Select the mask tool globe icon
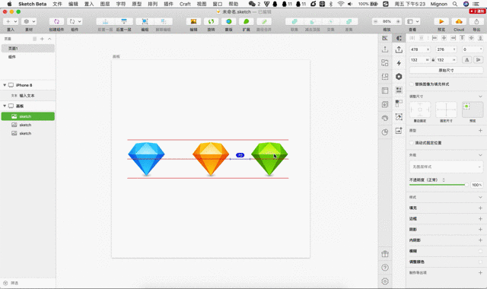This screenshot has width=487, height=289. coord(229,21)
